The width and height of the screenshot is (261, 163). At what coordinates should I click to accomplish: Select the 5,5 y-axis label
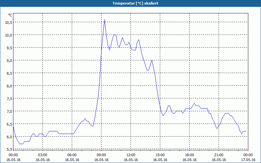[9, 149]
